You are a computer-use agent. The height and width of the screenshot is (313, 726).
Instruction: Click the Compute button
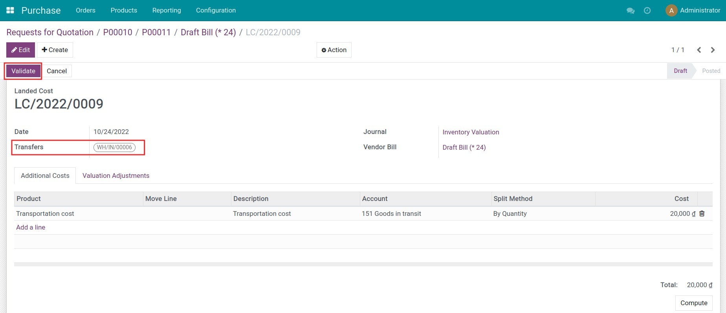(x=693, y=303)
